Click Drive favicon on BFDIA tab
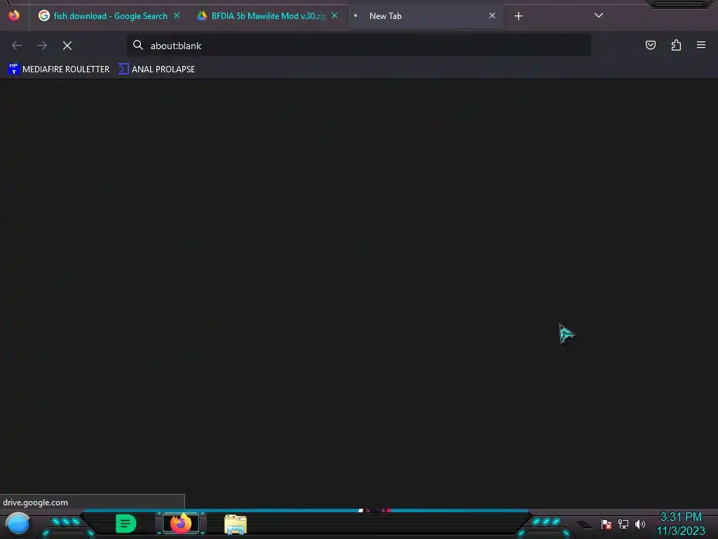The width and height of the screenshot is (718, 539). click(x=202, y=15)
